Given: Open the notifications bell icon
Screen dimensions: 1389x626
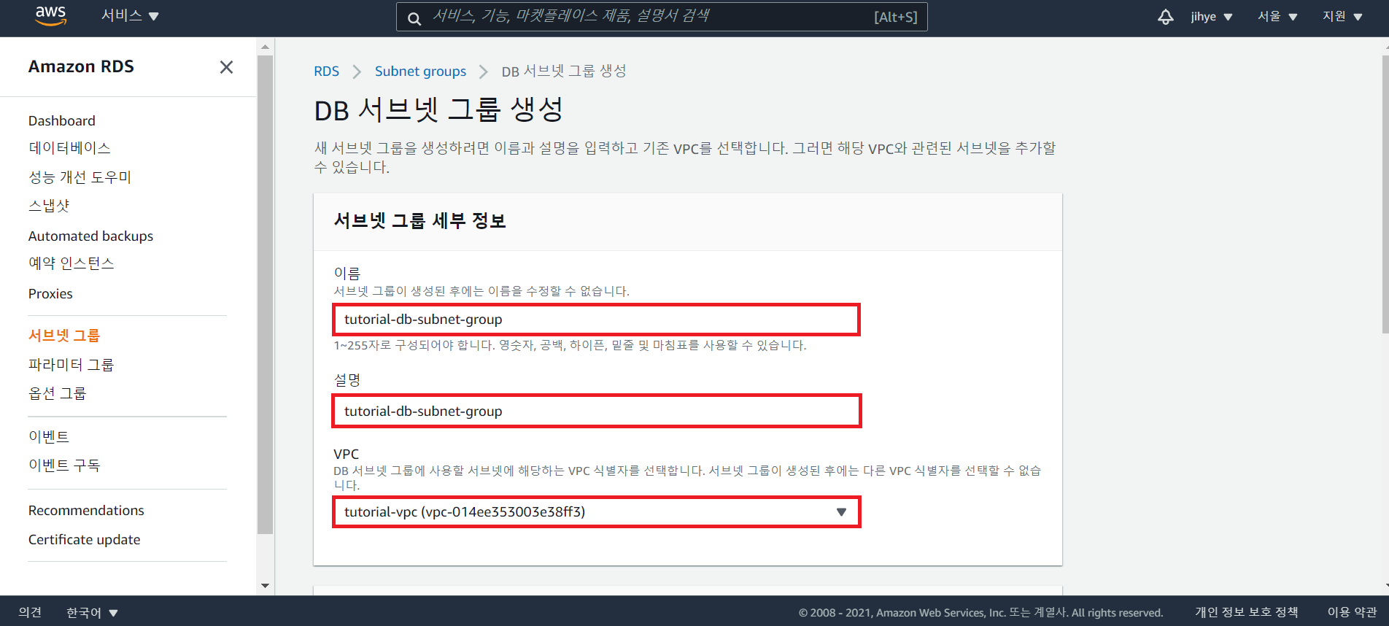Looking at the screenshot, I should tap(1166, 17).
